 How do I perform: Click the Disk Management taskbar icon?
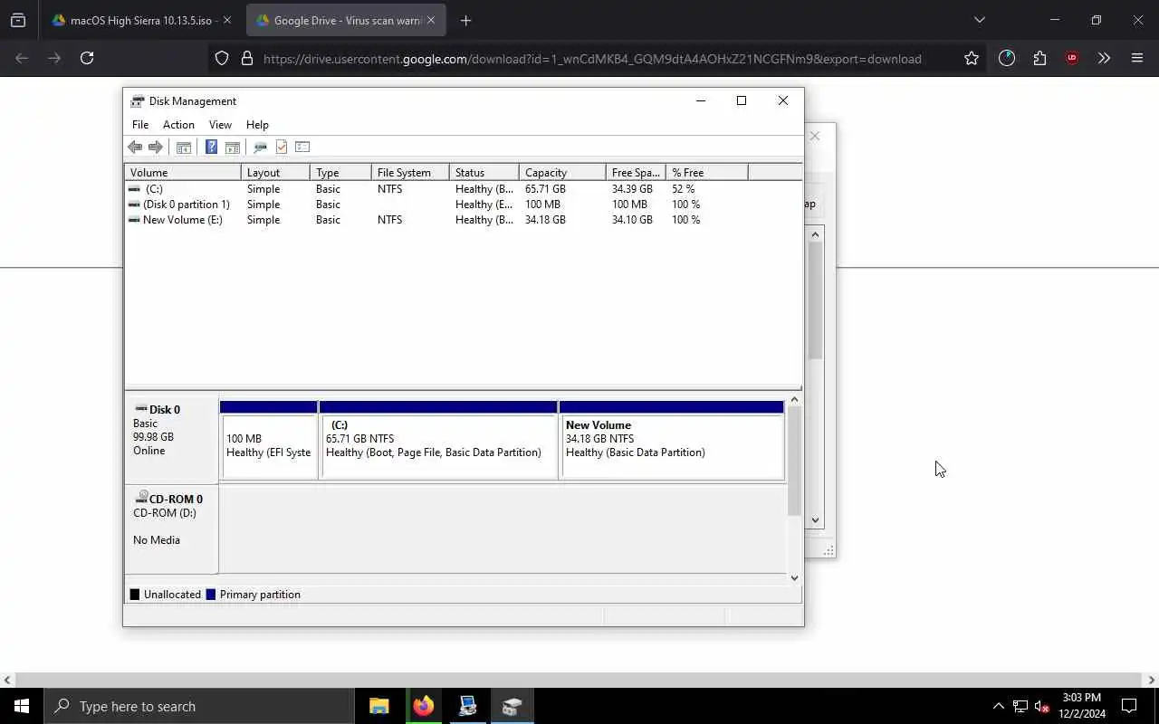point(512,706)
